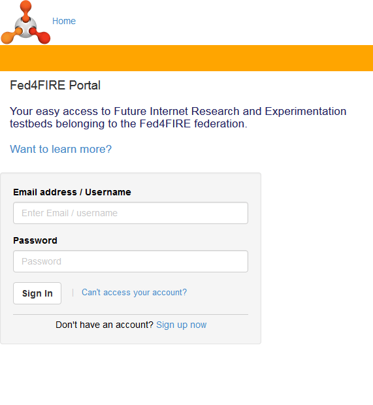The width and height of the screenshot is (373, 405).
Task: Click the horizontal divider in login panel
Action: [131, 314]
